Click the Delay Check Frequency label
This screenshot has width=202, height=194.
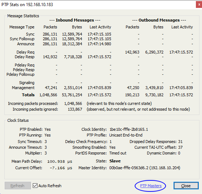[86, 142]
